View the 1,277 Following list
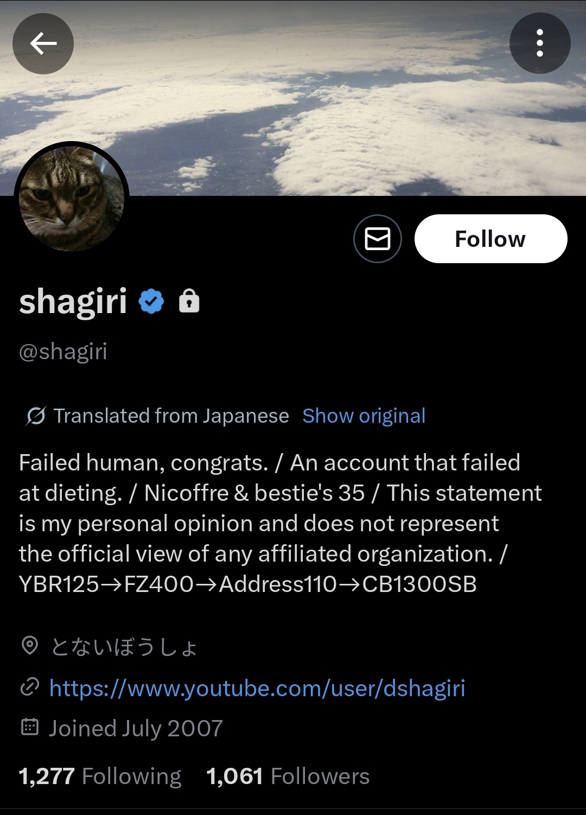This screenshot has width=586, height=815. (x=100, y=776)
